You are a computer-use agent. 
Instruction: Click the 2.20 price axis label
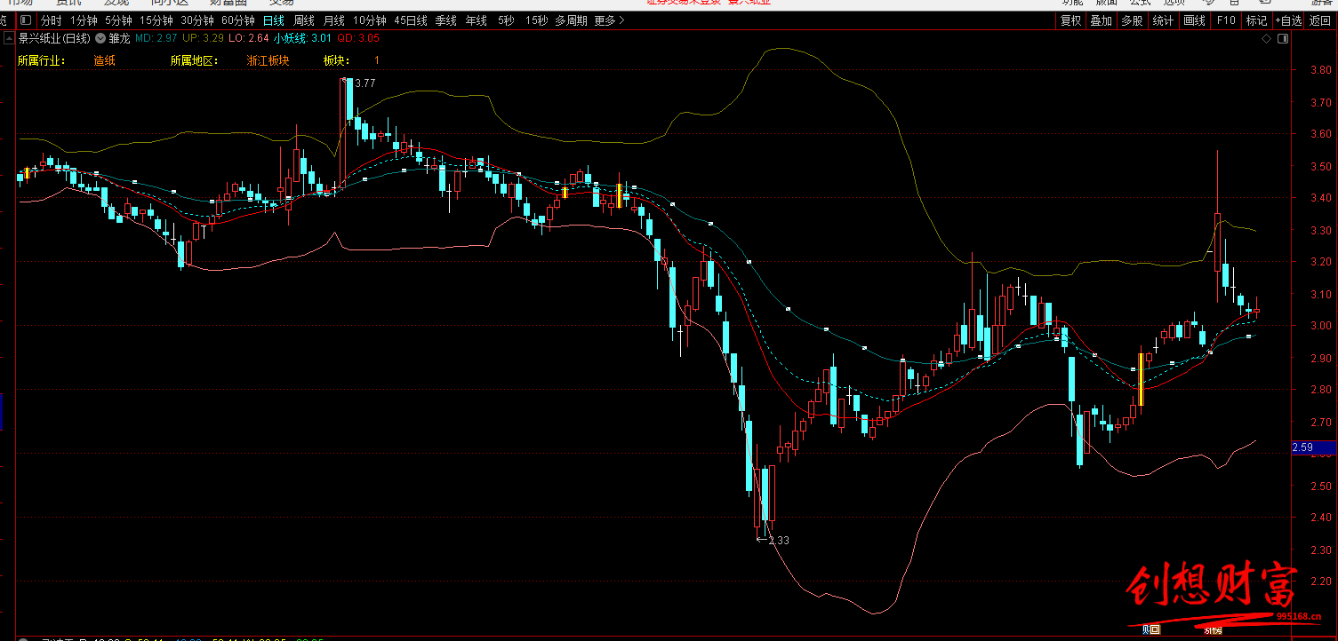pyautogui.click(x=1319, y=582)
